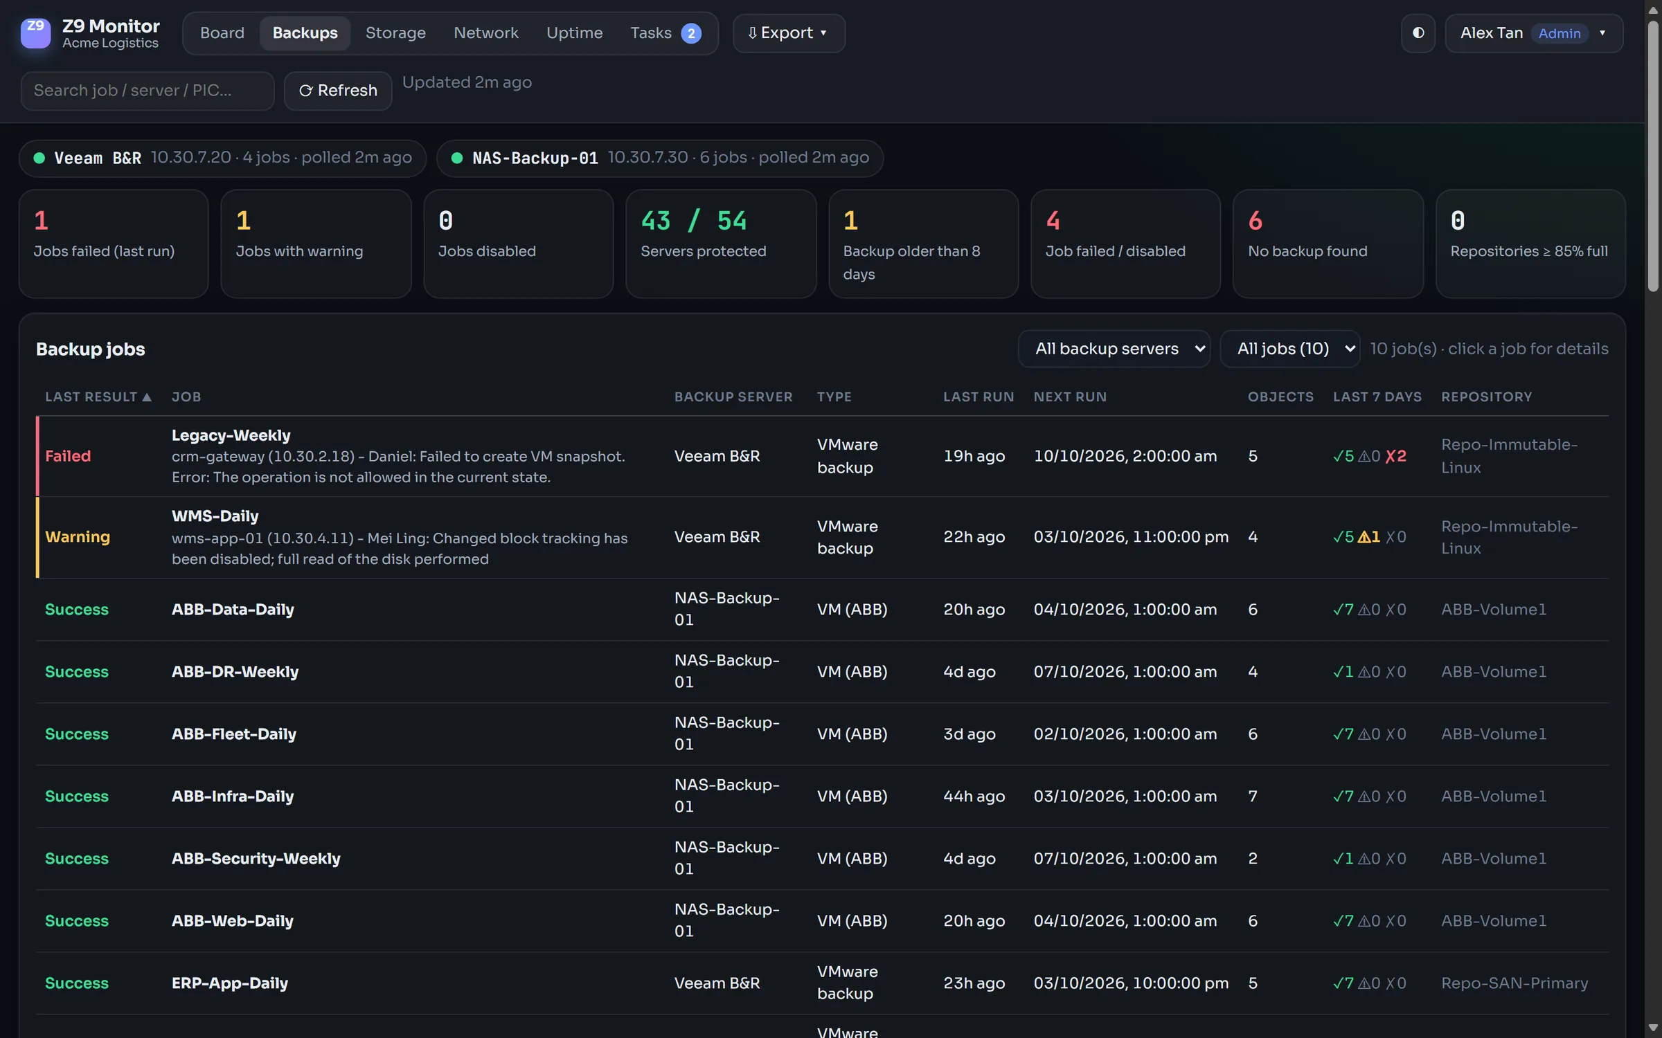Open the Network tab

[x=486, y=33]
